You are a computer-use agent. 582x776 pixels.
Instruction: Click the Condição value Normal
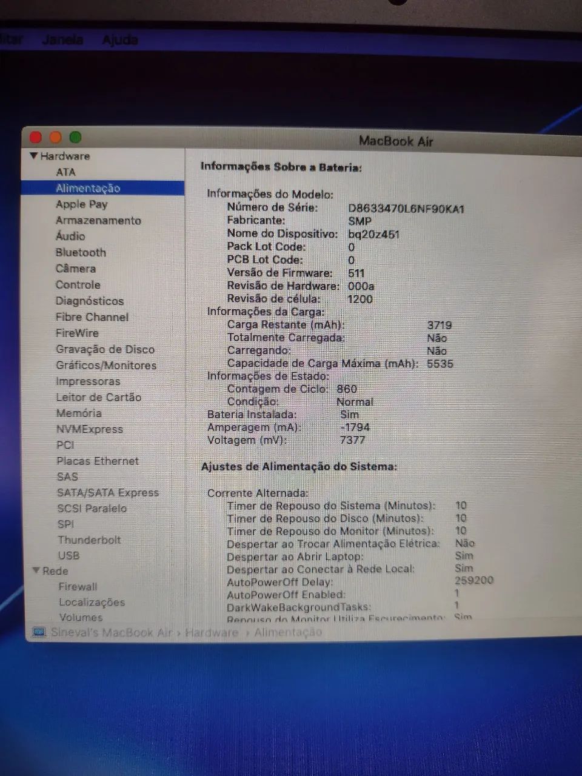pos(355,401)
